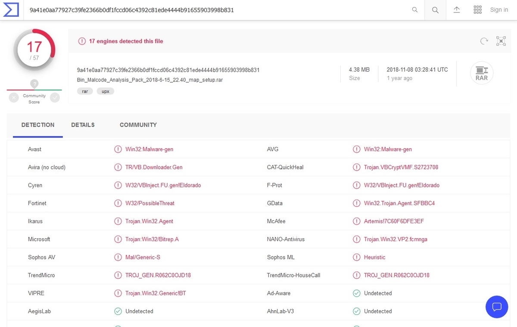Click the community score question mark

[x=34, y=84]
